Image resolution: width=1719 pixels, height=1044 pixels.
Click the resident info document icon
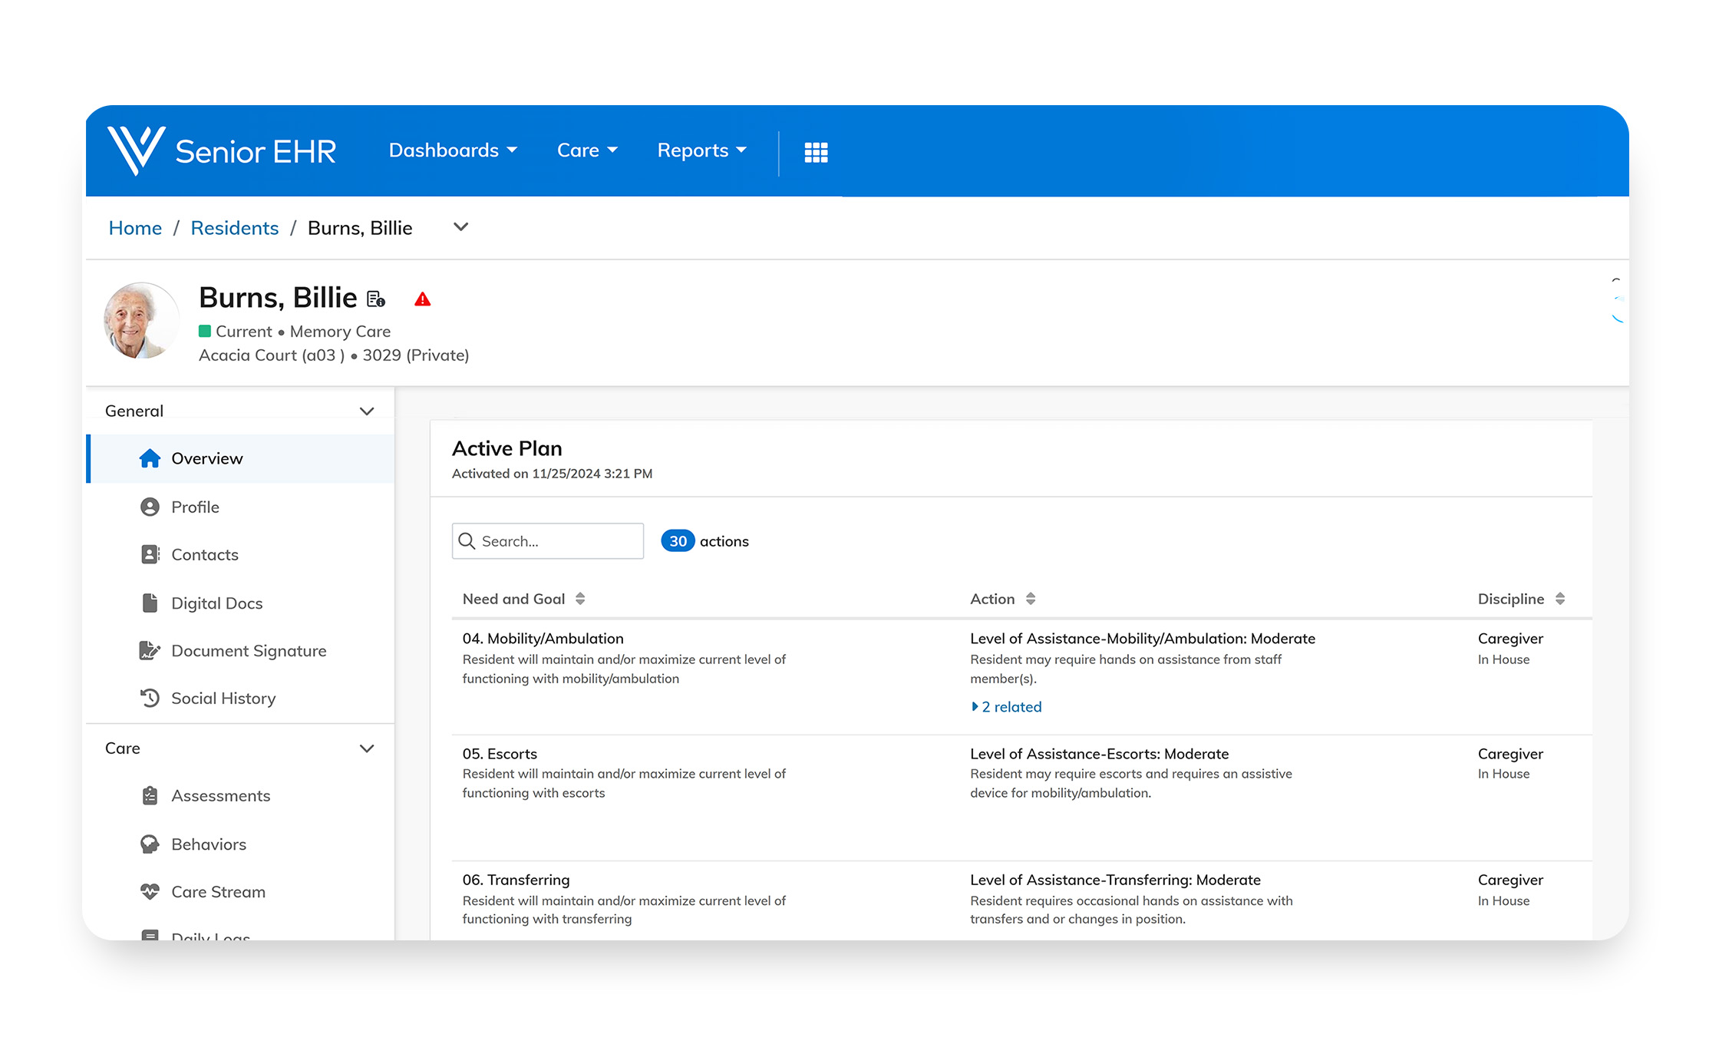coord(376,299)
